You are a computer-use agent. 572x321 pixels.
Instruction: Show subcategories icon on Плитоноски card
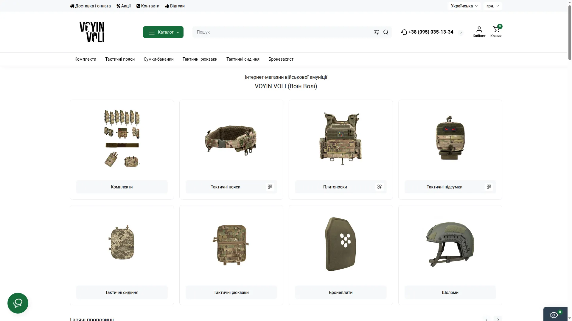[x=380, y=187]
